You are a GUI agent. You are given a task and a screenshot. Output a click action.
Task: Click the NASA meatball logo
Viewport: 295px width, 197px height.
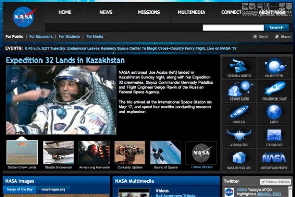click(24, 16)
